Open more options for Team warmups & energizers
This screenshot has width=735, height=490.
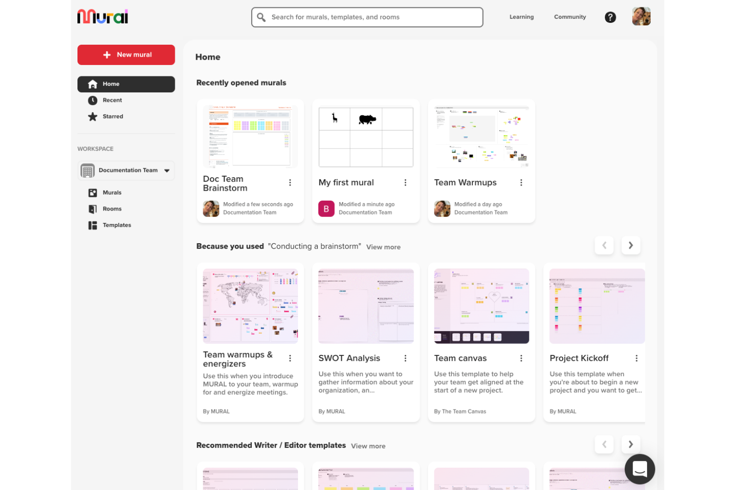(290, 358)
